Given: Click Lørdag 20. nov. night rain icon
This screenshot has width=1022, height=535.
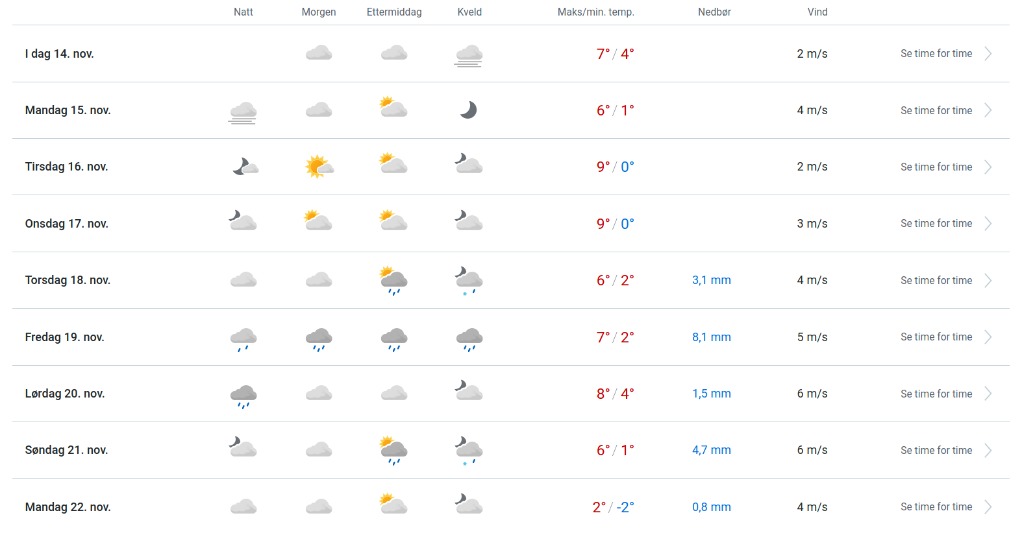Looking at the screenshot, I should 243,396.
